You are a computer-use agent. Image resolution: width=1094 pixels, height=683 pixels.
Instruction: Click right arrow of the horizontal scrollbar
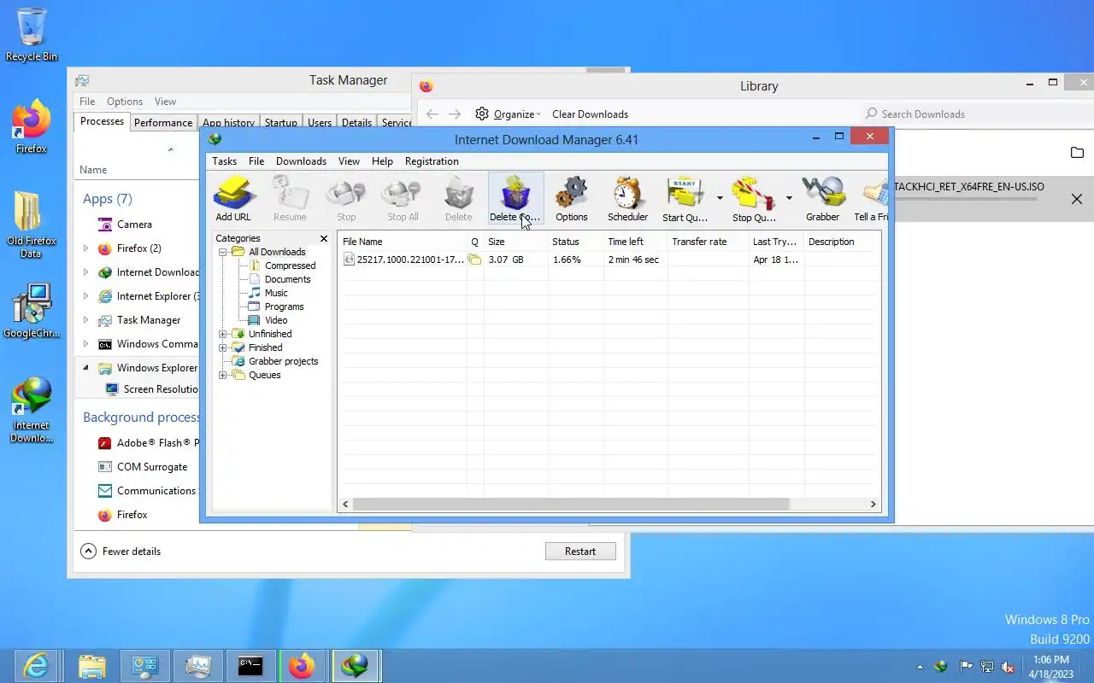pos(873,505)
